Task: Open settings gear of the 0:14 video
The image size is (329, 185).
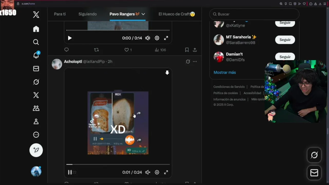Action: (157, 38)
